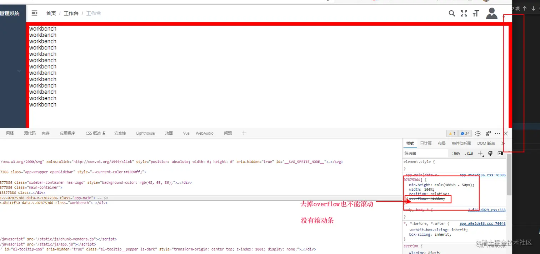540x254 pixels.
Task: Expand the sidebar menu chevron
Action: pyautogui.click(x=19, y=71)
